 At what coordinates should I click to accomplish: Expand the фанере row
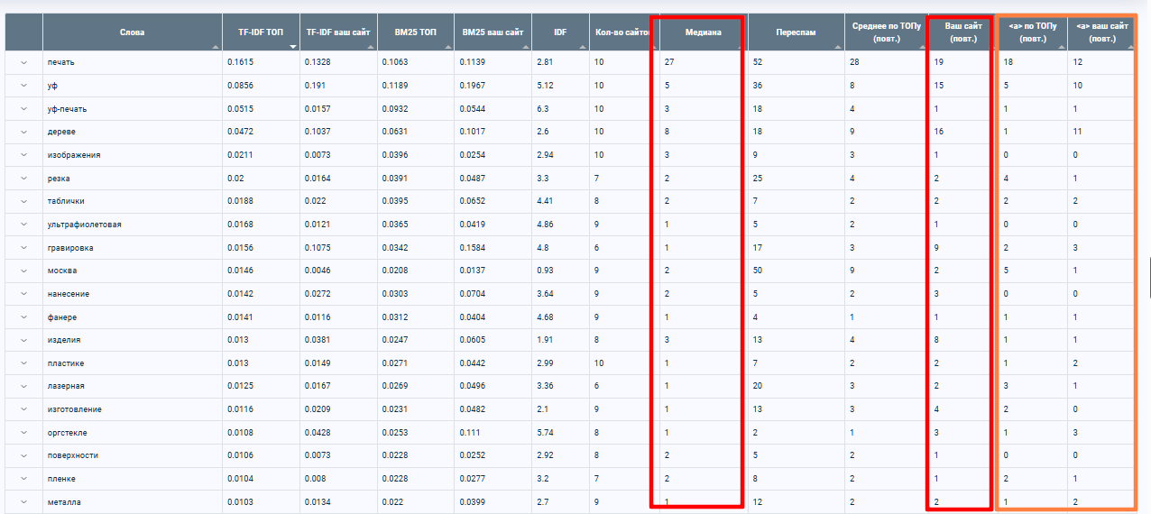pyautogui.click(x=23, y=317)
